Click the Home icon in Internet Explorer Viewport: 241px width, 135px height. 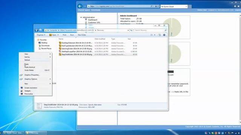coord(235,6)
